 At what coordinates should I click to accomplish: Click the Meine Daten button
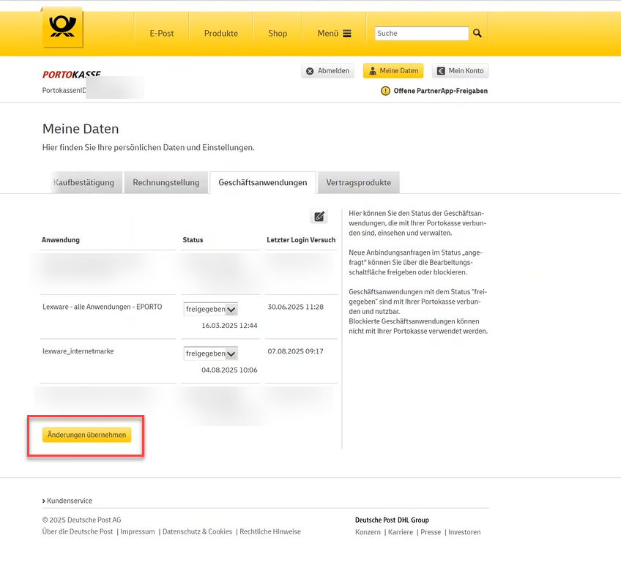click(x=393, y=71)
